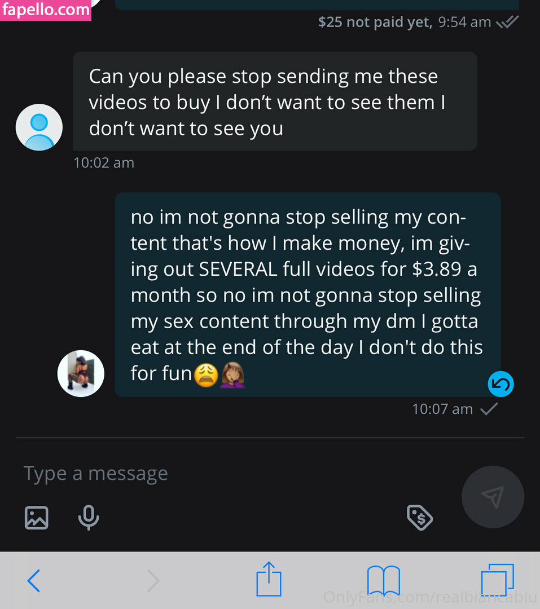Select the "Can you please stop" message

pyautogui.click(x=275, y=102)
